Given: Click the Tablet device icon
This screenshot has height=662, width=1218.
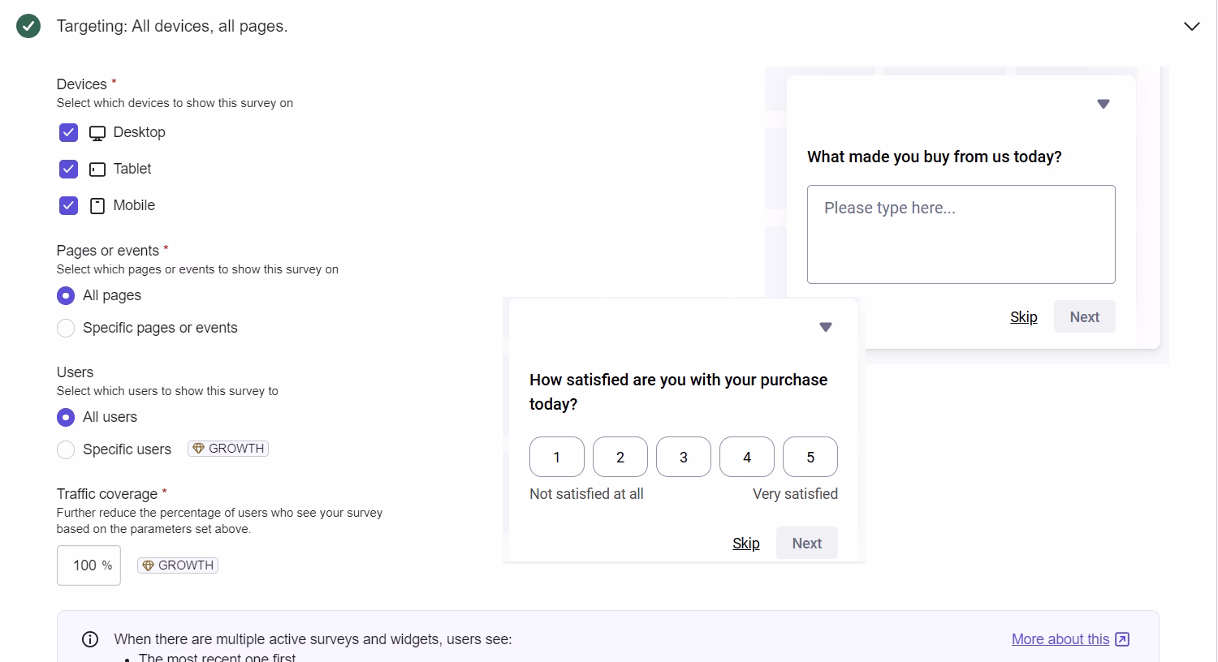Looking at the screenshot, I should 97,170.
